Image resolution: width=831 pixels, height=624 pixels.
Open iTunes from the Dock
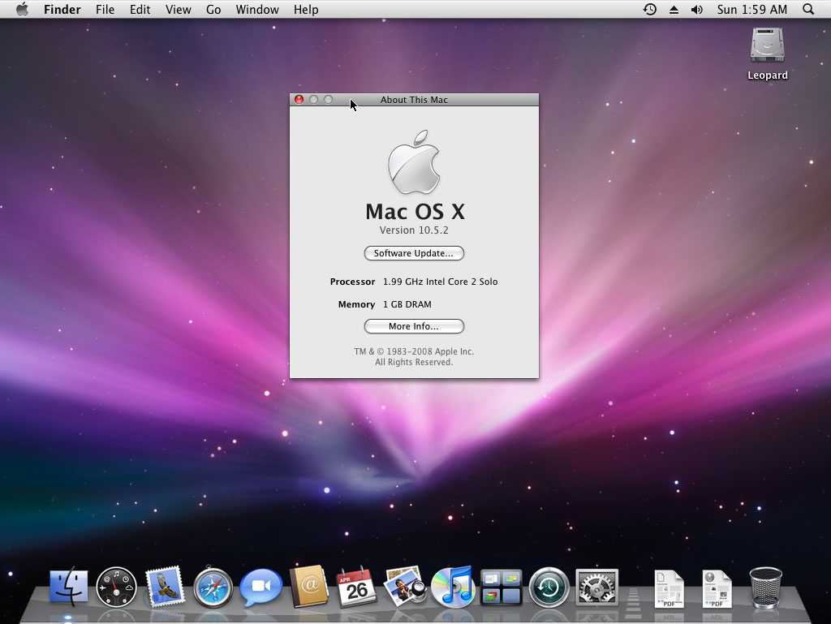coord(453,587)
